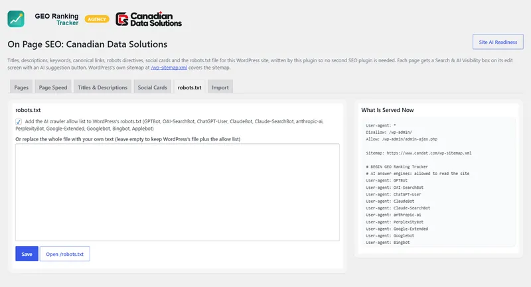Click the Site AI Readiness button
The width and height of the screenshot is (531, 287).
pos(498,42)
